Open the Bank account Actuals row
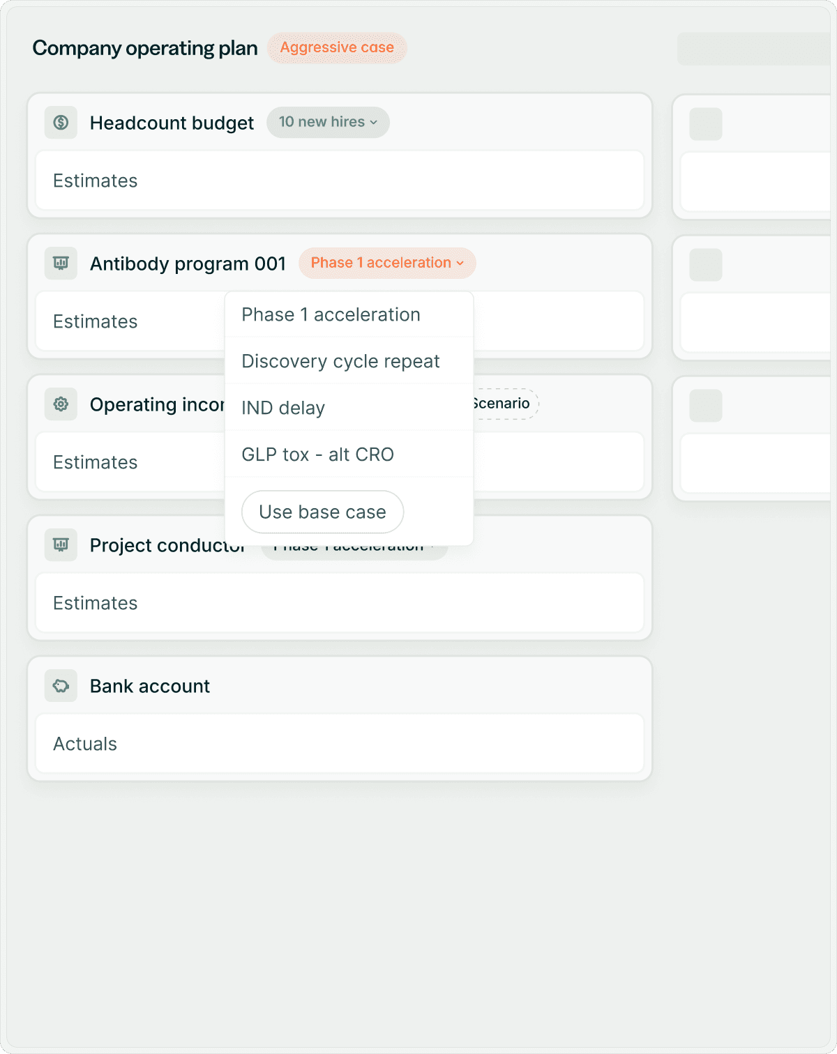The image size is (837, 1054). 340,744
